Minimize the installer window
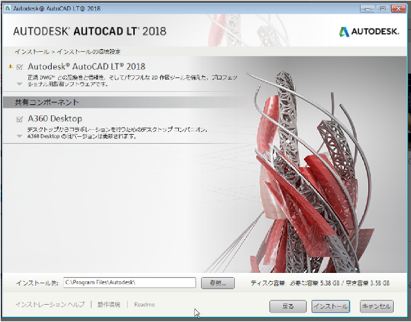 tap(367, 9)
